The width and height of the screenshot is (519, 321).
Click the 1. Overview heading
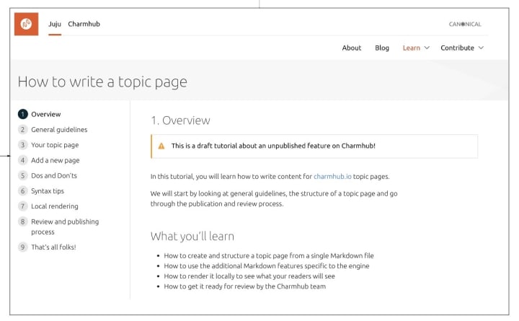click(x=180, y=120)
